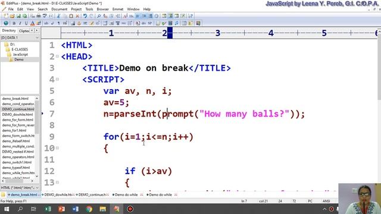Select the Demo folder in directory tree
The height and width of the screenshot is (214, 381).
[x=19, y=59]
